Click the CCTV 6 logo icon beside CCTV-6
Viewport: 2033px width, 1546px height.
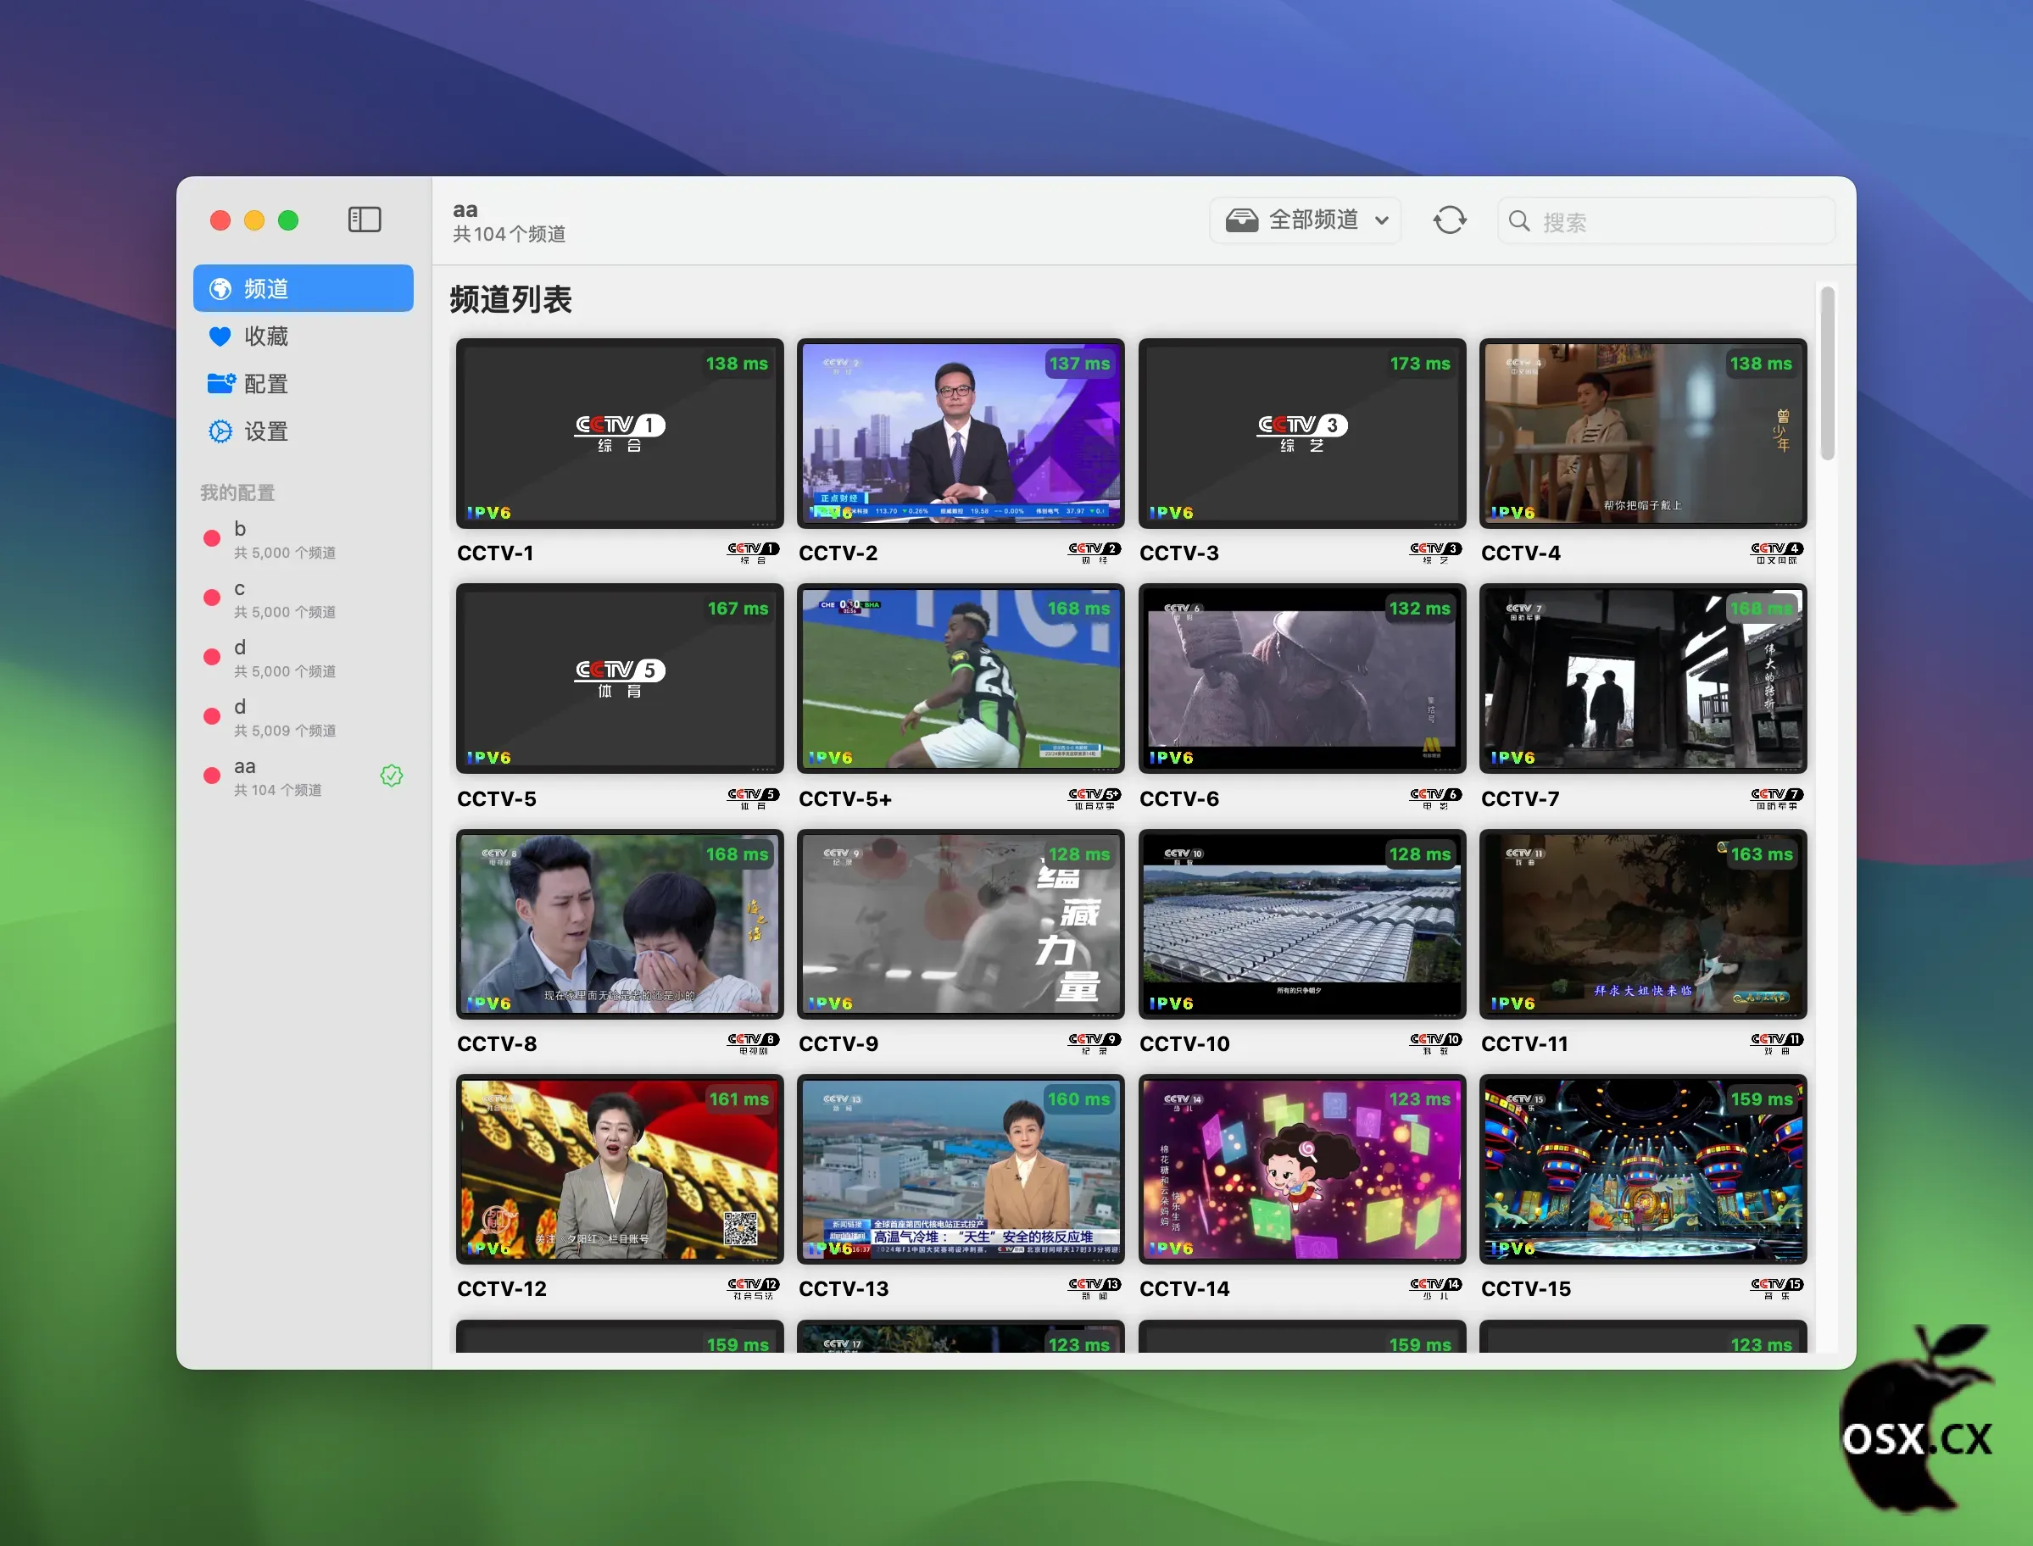1435,798
